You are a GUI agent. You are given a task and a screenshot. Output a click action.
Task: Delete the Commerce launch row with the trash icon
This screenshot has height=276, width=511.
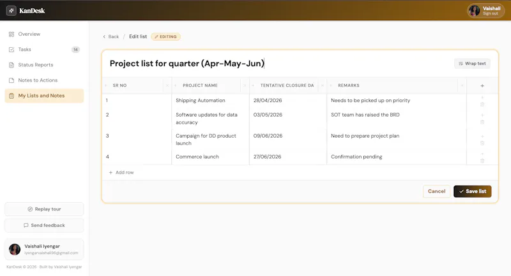pos(482,161)
